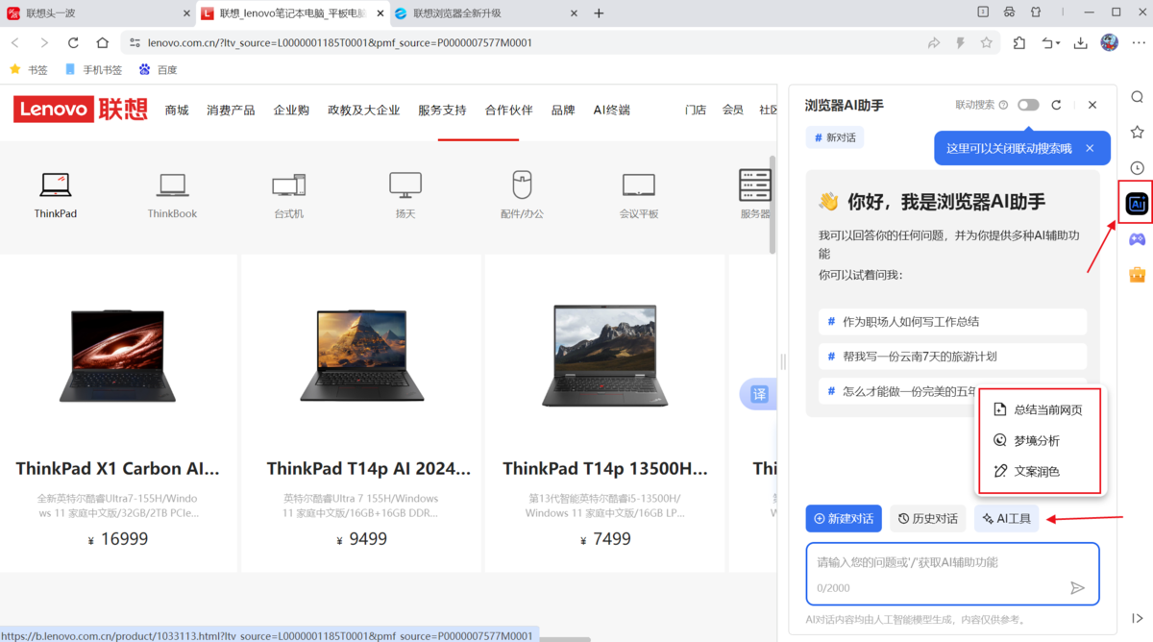
Task: Click the lightning speed-mode icon
Action: click(960, 42)
